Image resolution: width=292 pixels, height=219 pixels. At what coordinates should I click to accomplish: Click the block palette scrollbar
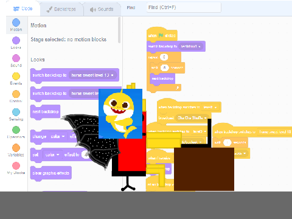click(x=119, y=30)
